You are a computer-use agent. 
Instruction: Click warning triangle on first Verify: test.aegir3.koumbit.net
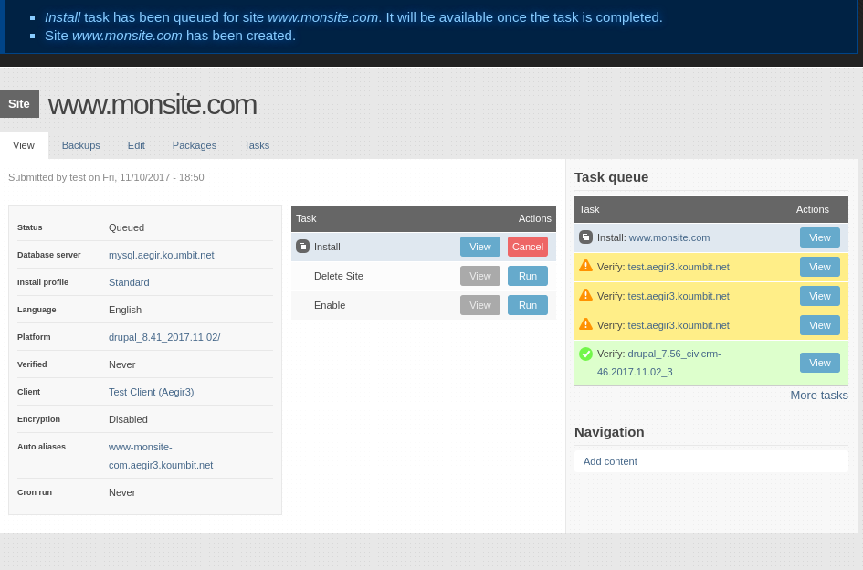pyautogui.click(x=585, y=266)
